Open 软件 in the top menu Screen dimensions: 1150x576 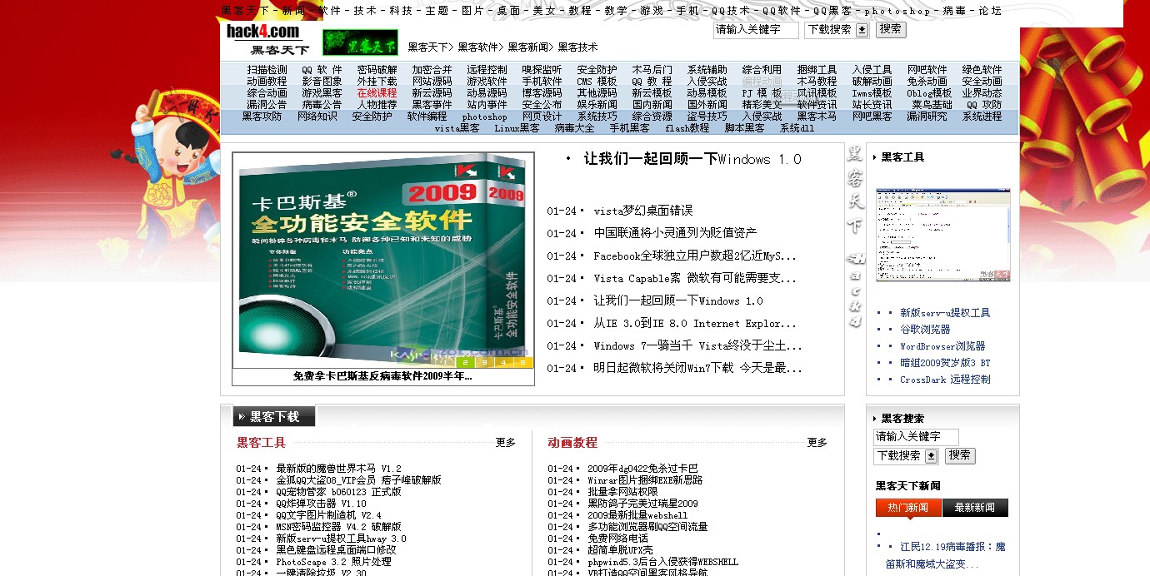pos(330,11)
